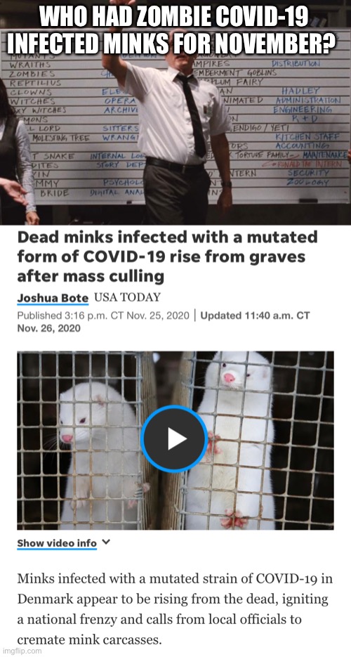Select the USA TODAY source label
Screen dimensions: 351x657
[127, 297]
